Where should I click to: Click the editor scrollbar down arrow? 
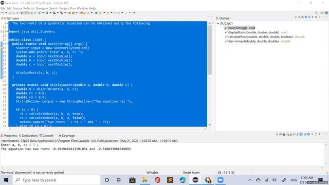tap(209, 124)
